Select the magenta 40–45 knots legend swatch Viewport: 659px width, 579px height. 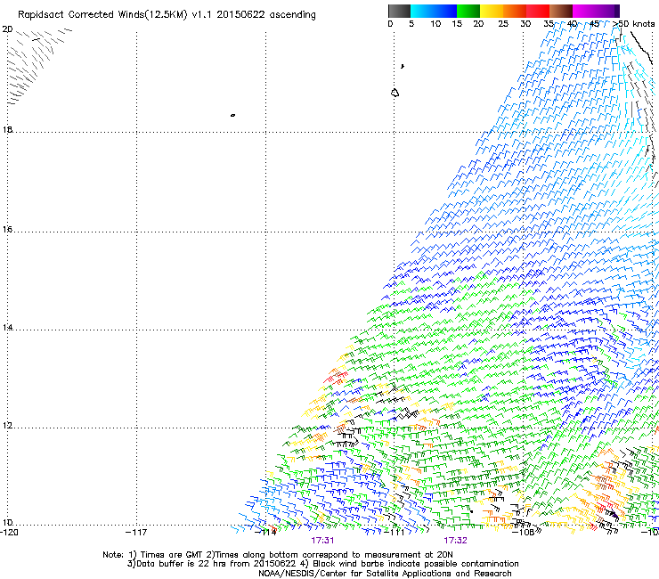[584, 11]
